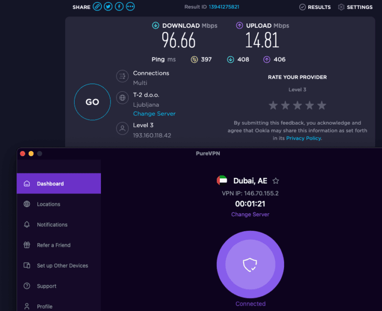Open Ookla's Privacy Policy link
This screenshot has width=382, height=311.
point(303,138)
